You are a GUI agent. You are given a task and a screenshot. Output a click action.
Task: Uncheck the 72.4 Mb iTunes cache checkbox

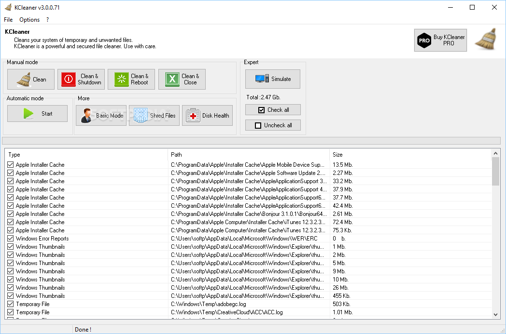tap(10, 222)
